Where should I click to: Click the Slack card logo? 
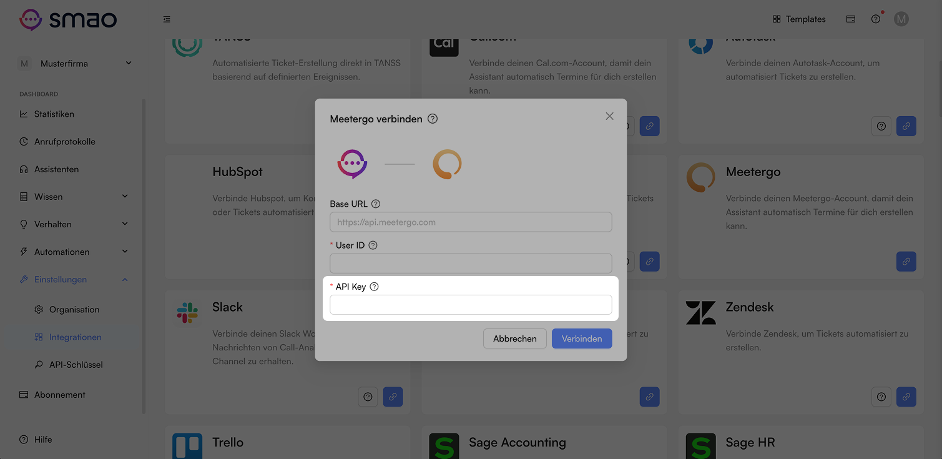point(187,313)
